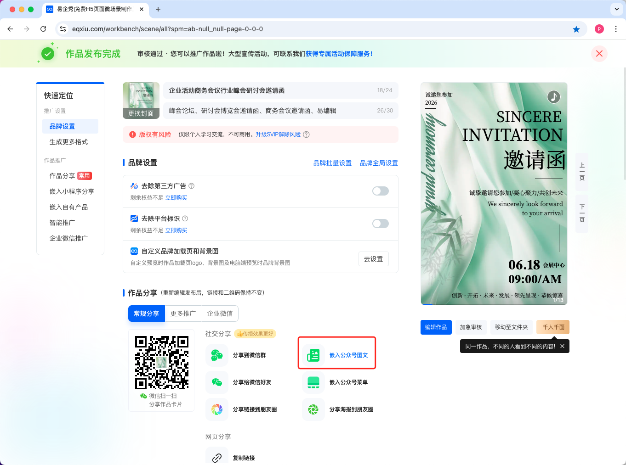Click the share to WeChat group icon

[x=217, y=355]
